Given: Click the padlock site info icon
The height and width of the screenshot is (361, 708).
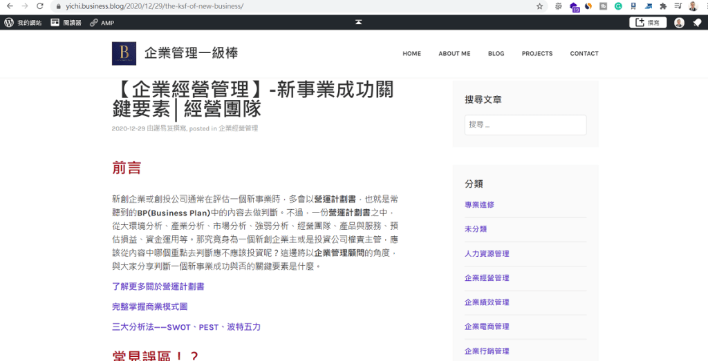Looking at the screenshot, I should (58, 7).
